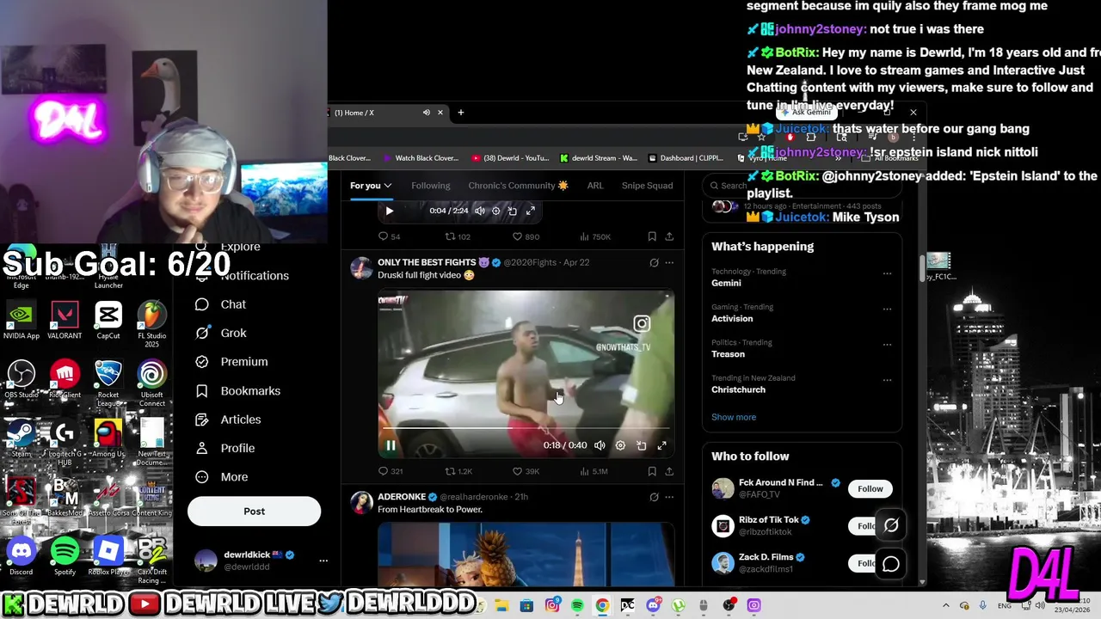Open Bookmarks in sidebar
This screenshot has height=619, width=1101.
click(237, 390)
